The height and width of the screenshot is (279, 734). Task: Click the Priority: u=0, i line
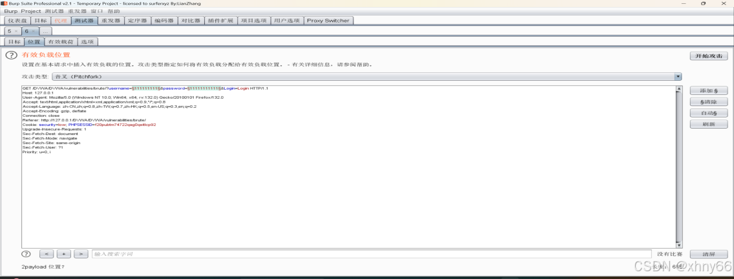coord(37,152)
